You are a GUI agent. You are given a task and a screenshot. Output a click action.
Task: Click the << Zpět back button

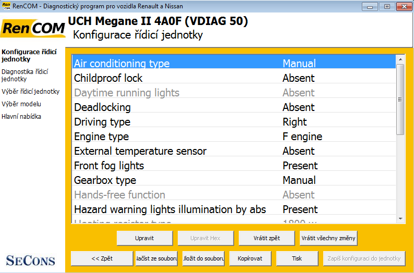(x=102, y=258)
